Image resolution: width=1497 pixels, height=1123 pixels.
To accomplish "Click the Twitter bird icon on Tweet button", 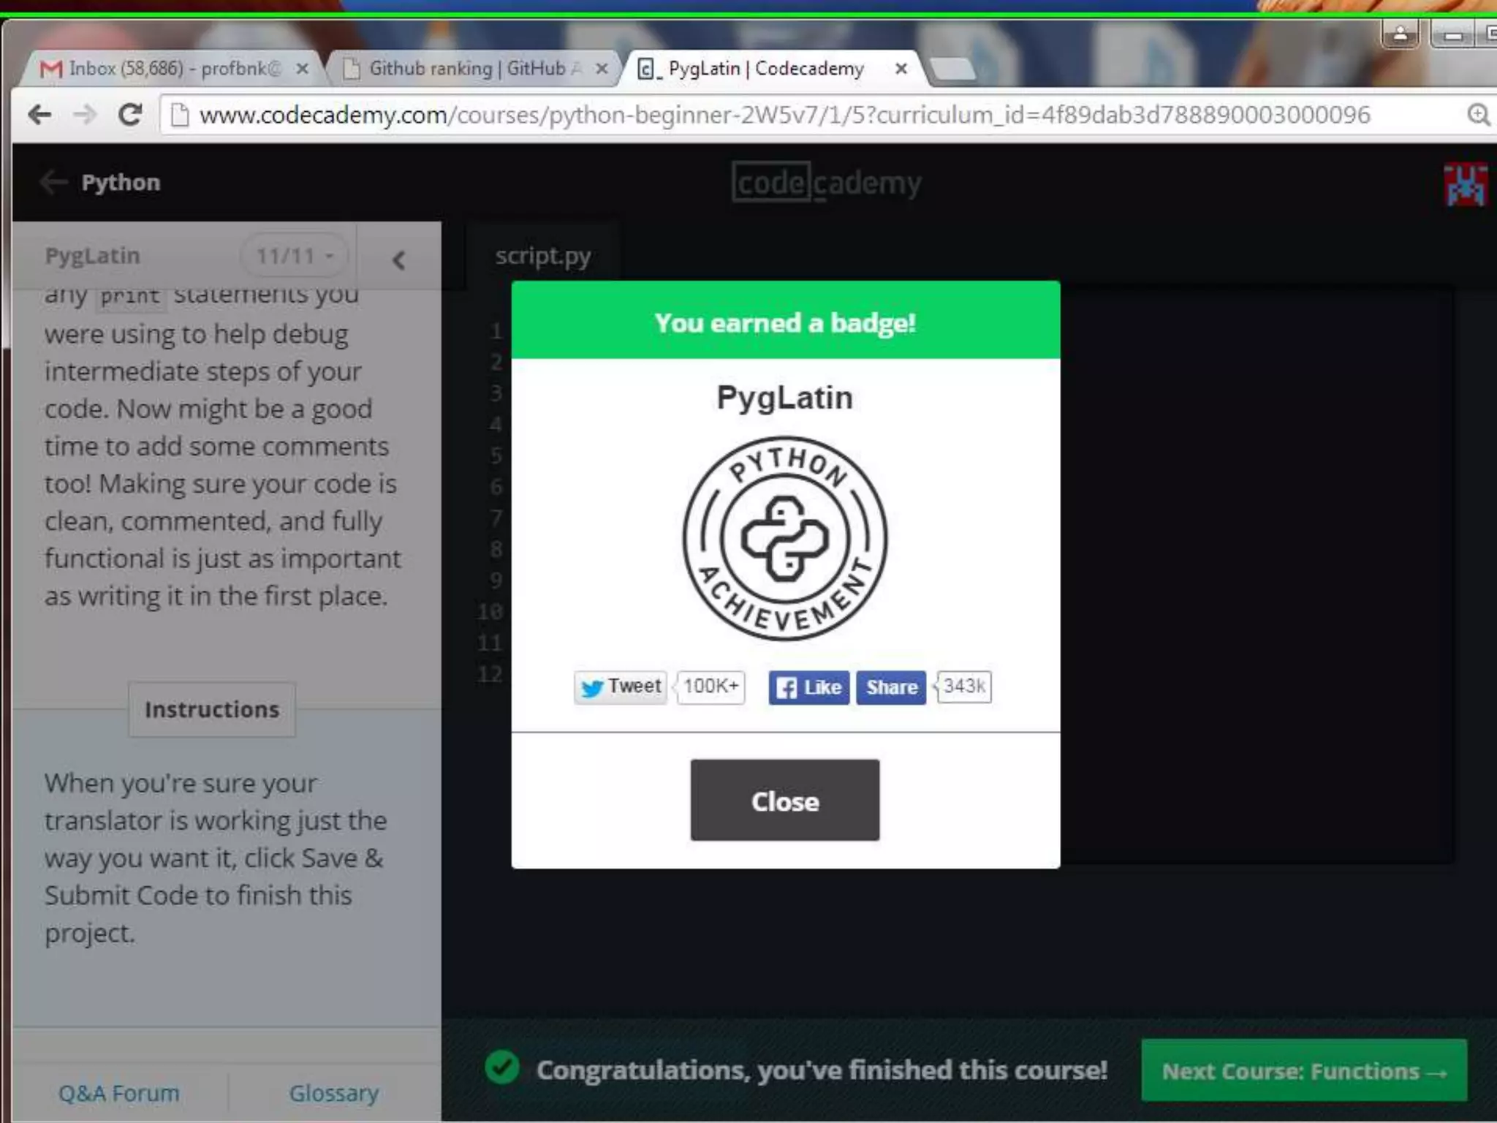I will coord(591,688).
